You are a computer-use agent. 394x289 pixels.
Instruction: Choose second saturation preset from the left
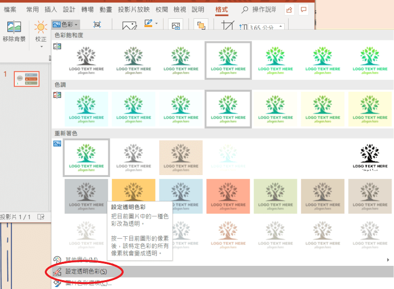(133, 60)
